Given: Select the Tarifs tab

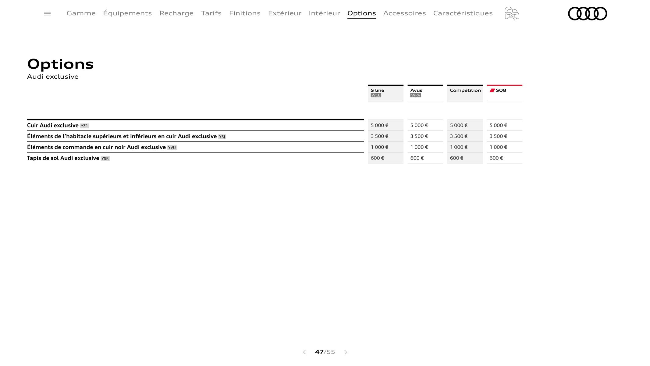Looking at the screenshot, I should click(211, 13).
